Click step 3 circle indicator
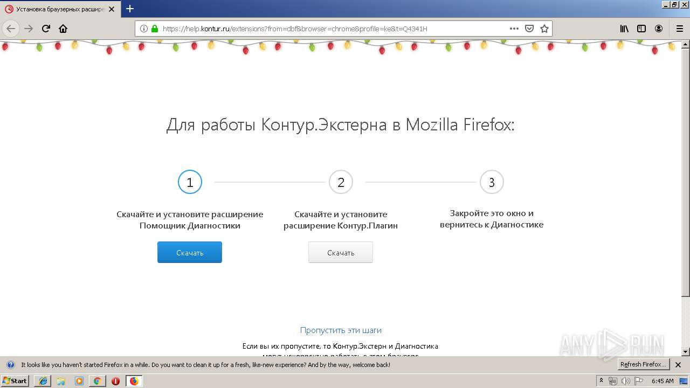Image resolution: width=690 pixels, height=388 pixels. [x=492, y=182]
